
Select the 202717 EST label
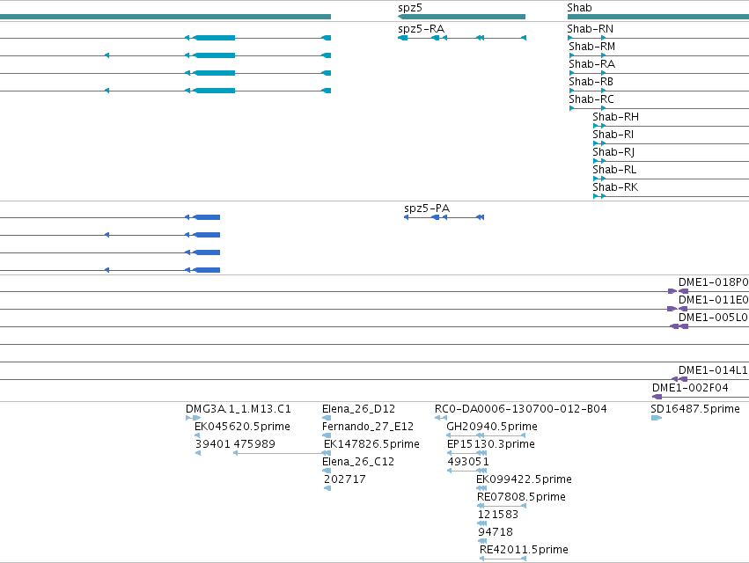pyautogui.click(x=345, y=479)
